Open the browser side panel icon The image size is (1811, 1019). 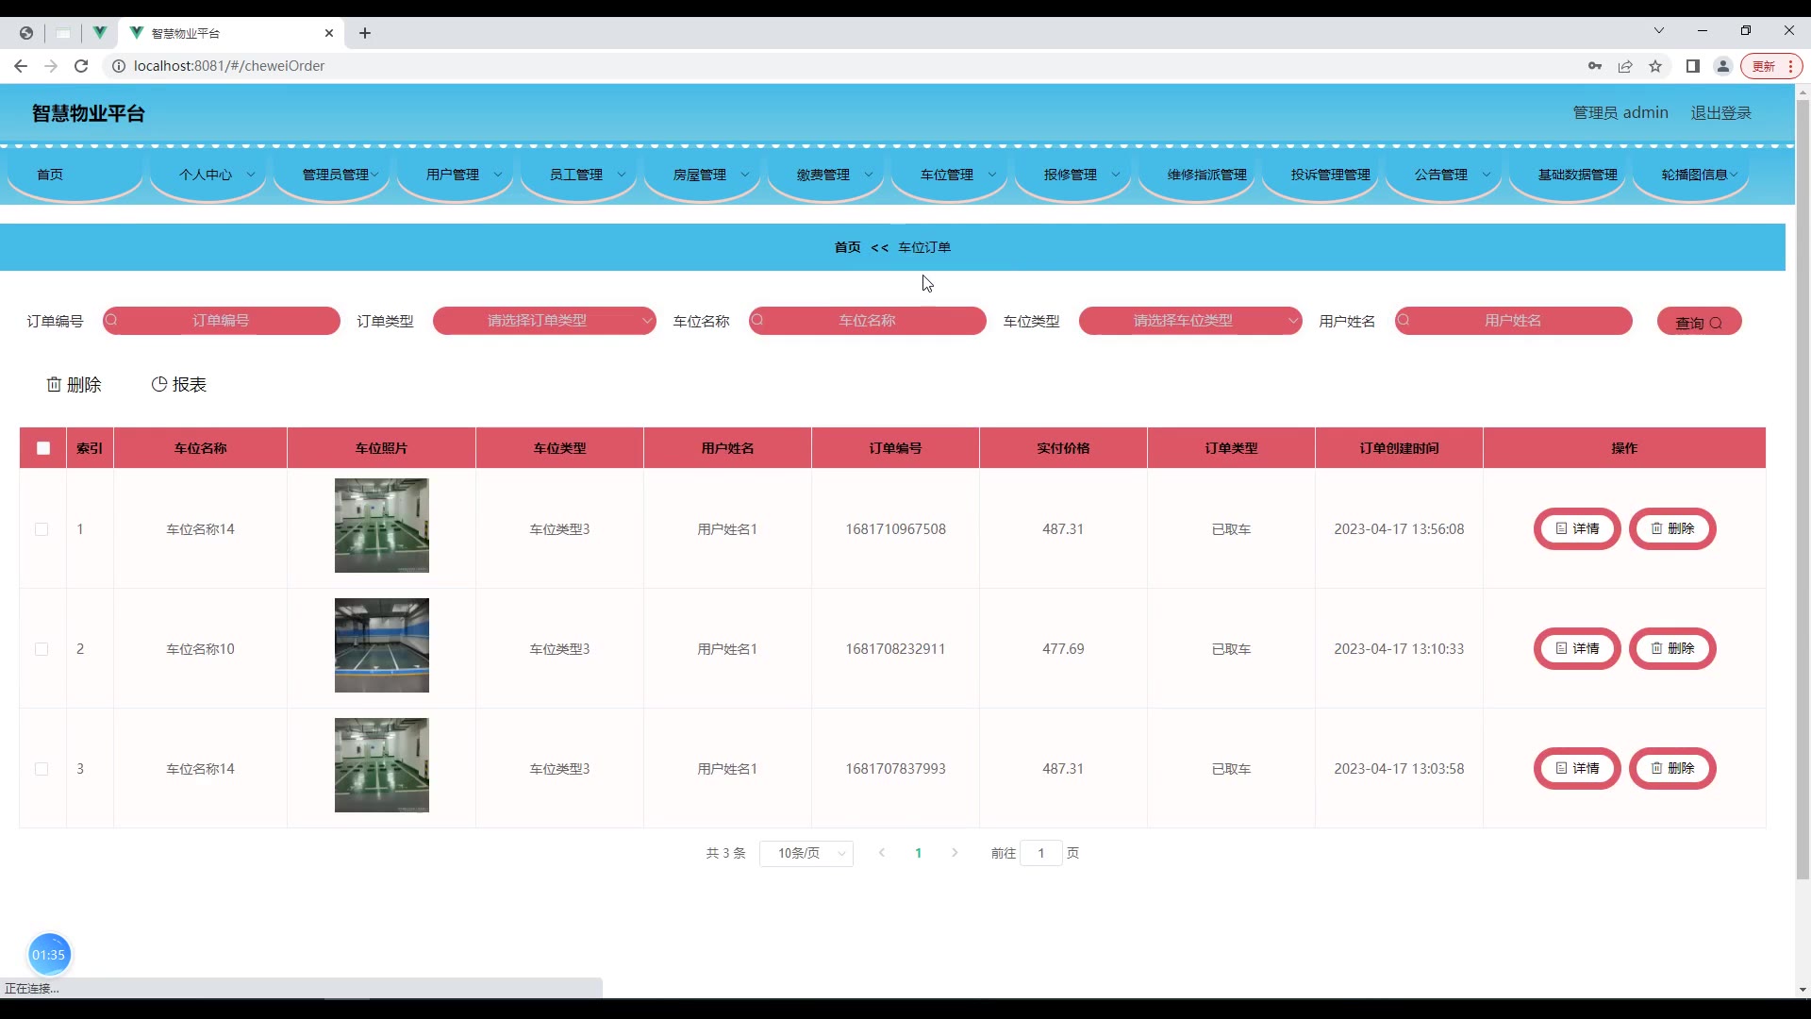[1692, 66]
